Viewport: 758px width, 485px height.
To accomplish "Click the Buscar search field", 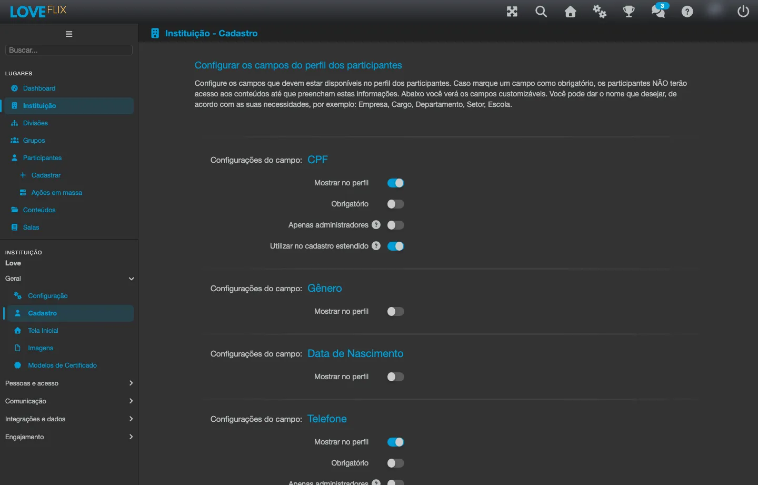I will point(69,50).
